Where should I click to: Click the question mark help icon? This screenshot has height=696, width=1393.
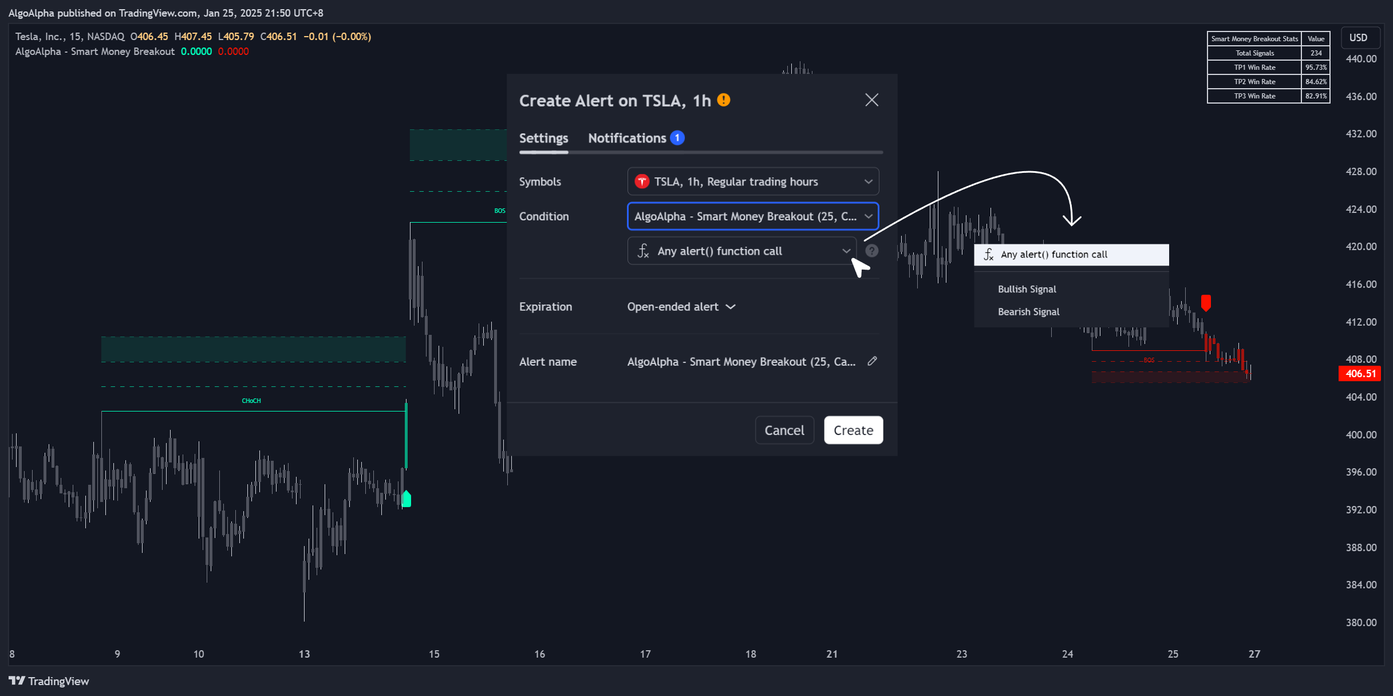click(871, 251)
